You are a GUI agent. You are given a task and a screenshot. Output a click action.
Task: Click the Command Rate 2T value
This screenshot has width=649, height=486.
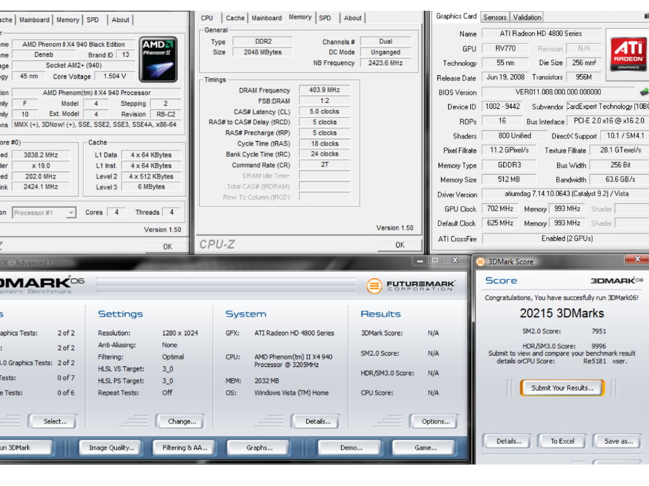tap(324, 165)
